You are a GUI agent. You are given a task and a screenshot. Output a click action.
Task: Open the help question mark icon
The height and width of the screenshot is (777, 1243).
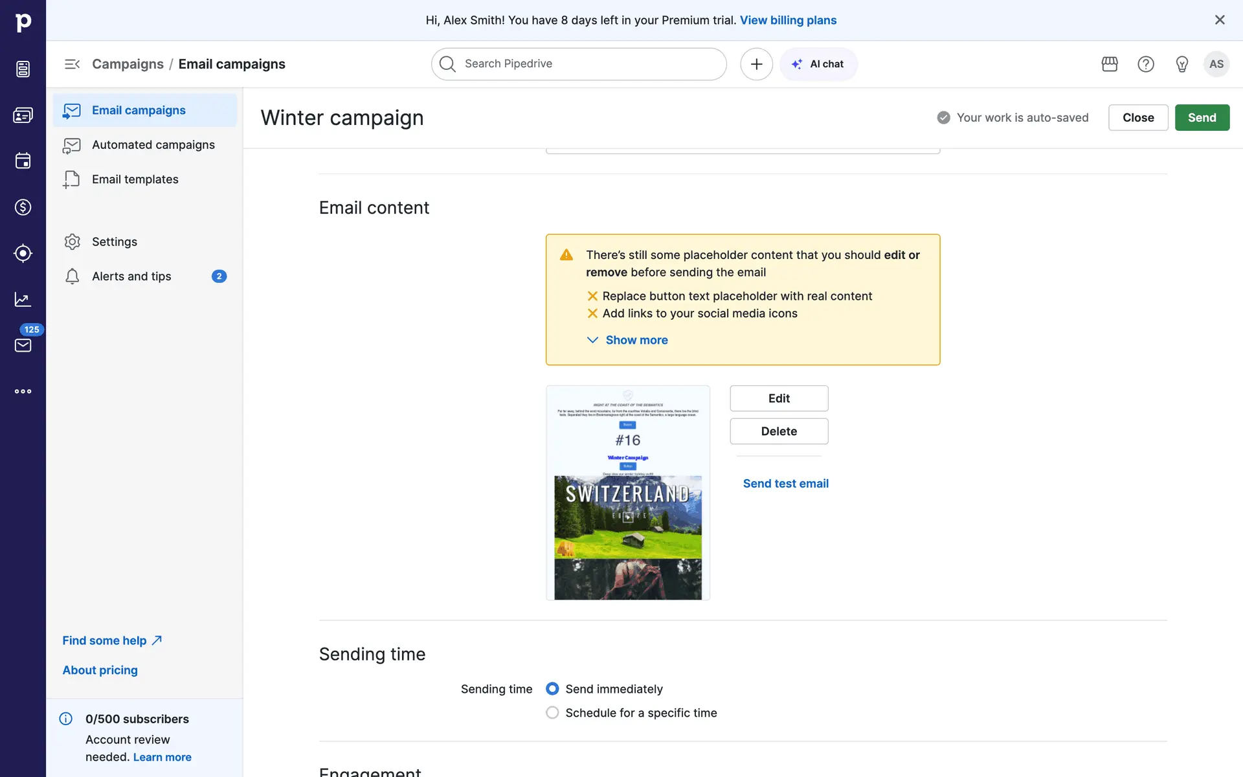pyautogui.click(x=1146, y=64)
